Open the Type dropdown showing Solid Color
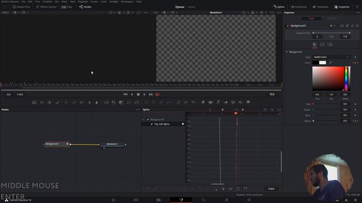The height and width of the screenshot is (203, 362). [x=331, y=57]
